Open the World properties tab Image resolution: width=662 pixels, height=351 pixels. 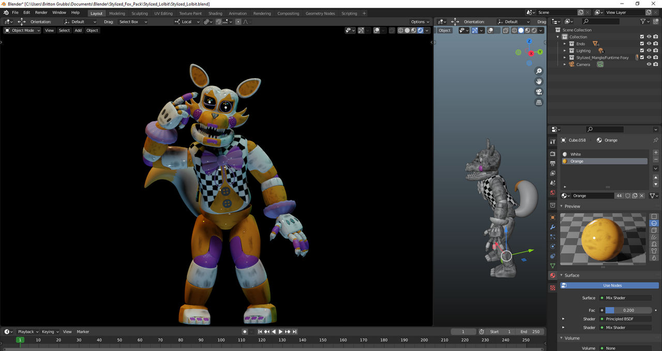[552, 193]
